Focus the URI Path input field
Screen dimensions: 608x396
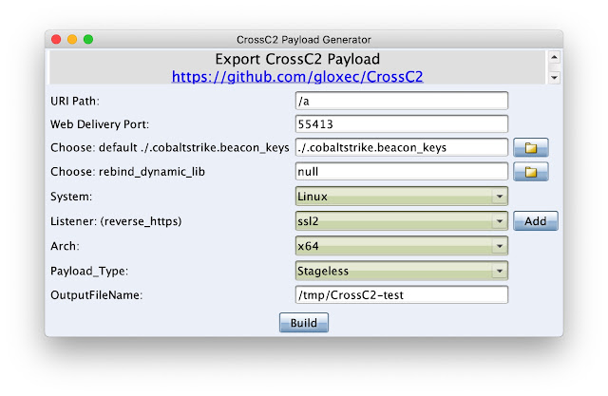tap(401, 101)
